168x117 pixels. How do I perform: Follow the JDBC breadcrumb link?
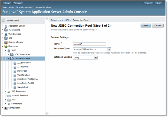(x=67, y=20)
